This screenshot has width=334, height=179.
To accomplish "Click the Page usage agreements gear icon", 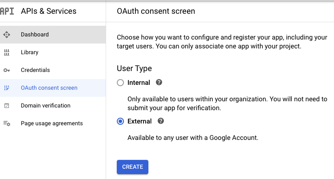I will click(7, 123).
